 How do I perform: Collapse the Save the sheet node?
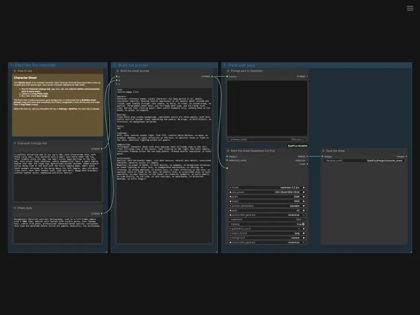(x=323, y=151)
